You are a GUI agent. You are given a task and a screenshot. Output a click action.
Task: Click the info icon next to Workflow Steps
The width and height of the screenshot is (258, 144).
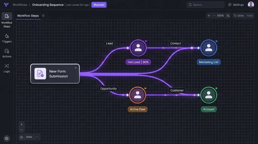coord(43,16)
